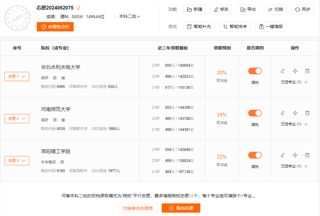320x216 pixels.
Task: Expand 已选专业 (1) for 洛阳理工学院
Action: [294, 166]
